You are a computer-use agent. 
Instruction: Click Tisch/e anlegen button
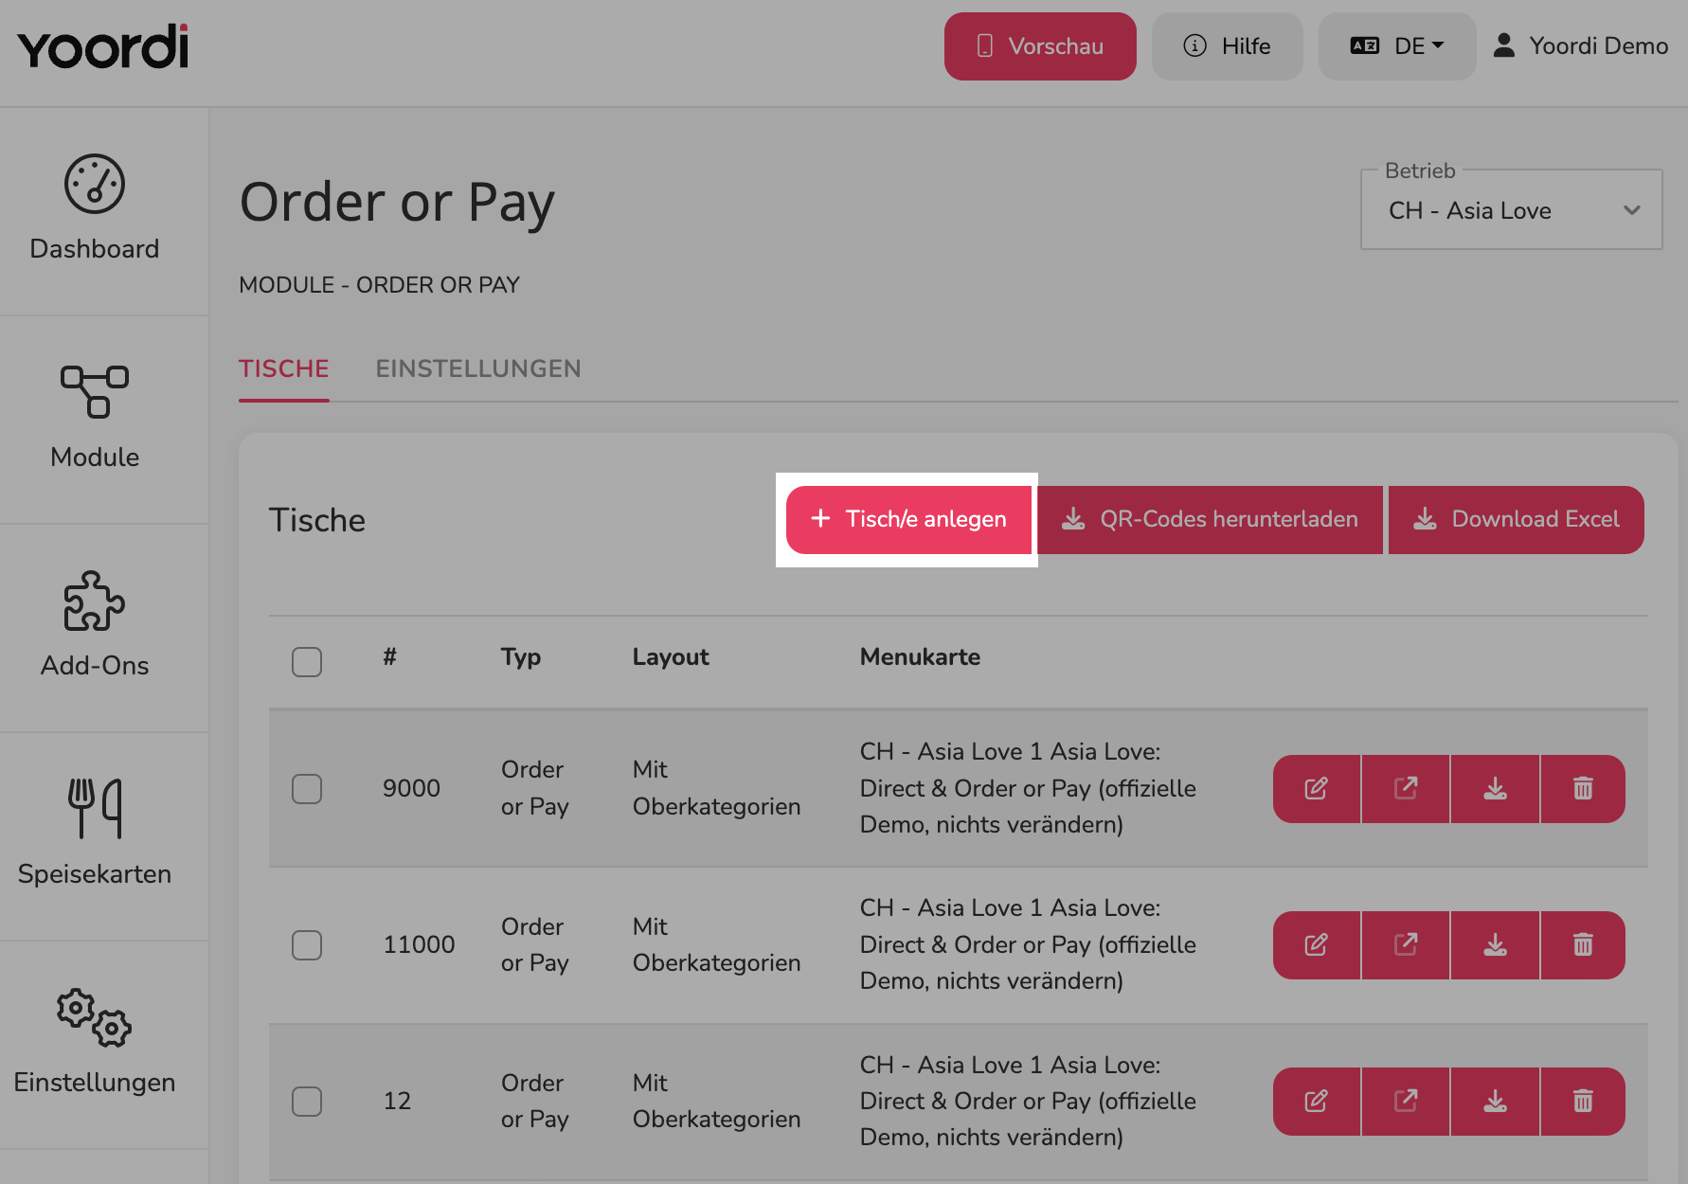(908, 520)
